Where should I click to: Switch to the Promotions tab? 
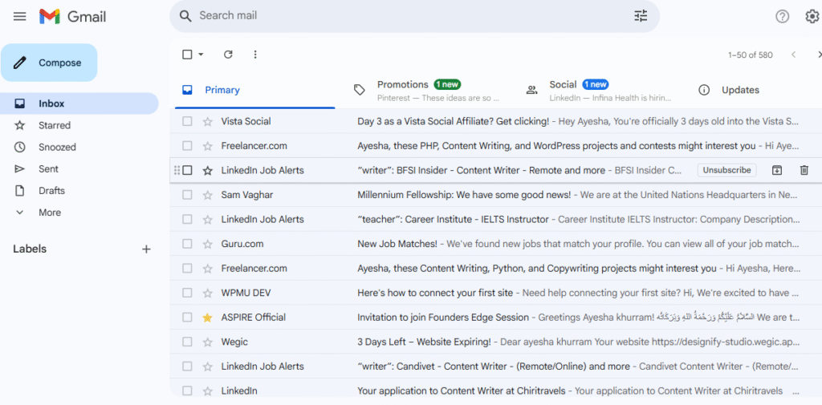427,90
